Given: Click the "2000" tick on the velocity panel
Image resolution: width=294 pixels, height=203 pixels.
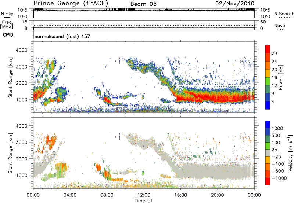Looking at the screenshot, I should (21, 159).
